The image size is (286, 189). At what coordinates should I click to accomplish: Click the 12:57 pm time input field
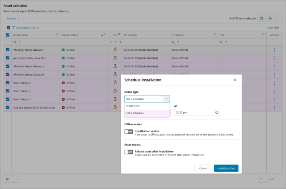tap(192, 112)
